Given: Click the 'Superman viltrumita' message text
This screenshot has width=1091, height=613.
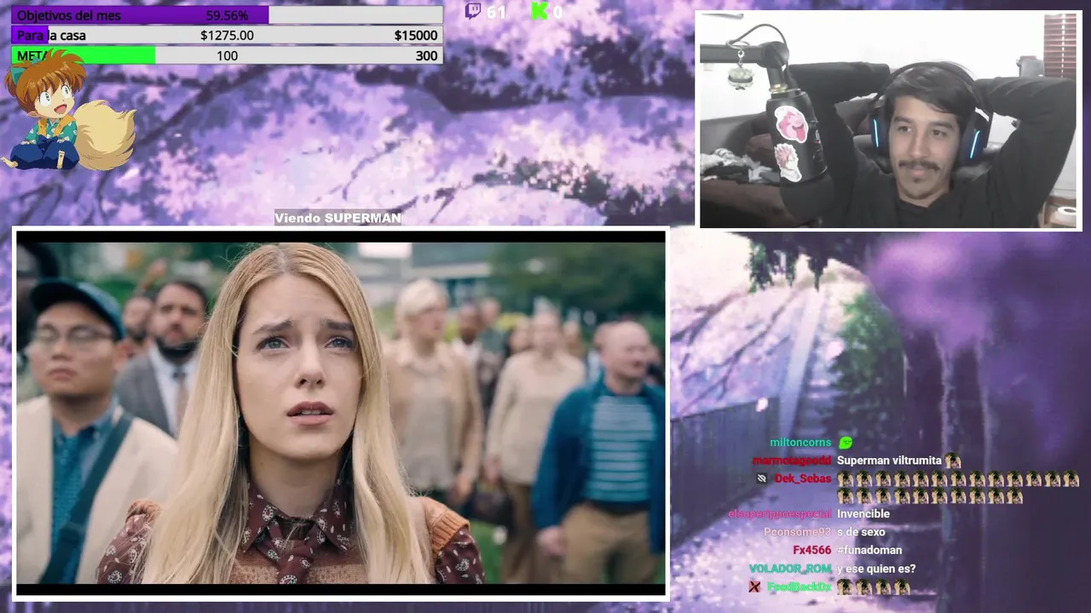Looking at the screenshot, I should click(889, 461).
